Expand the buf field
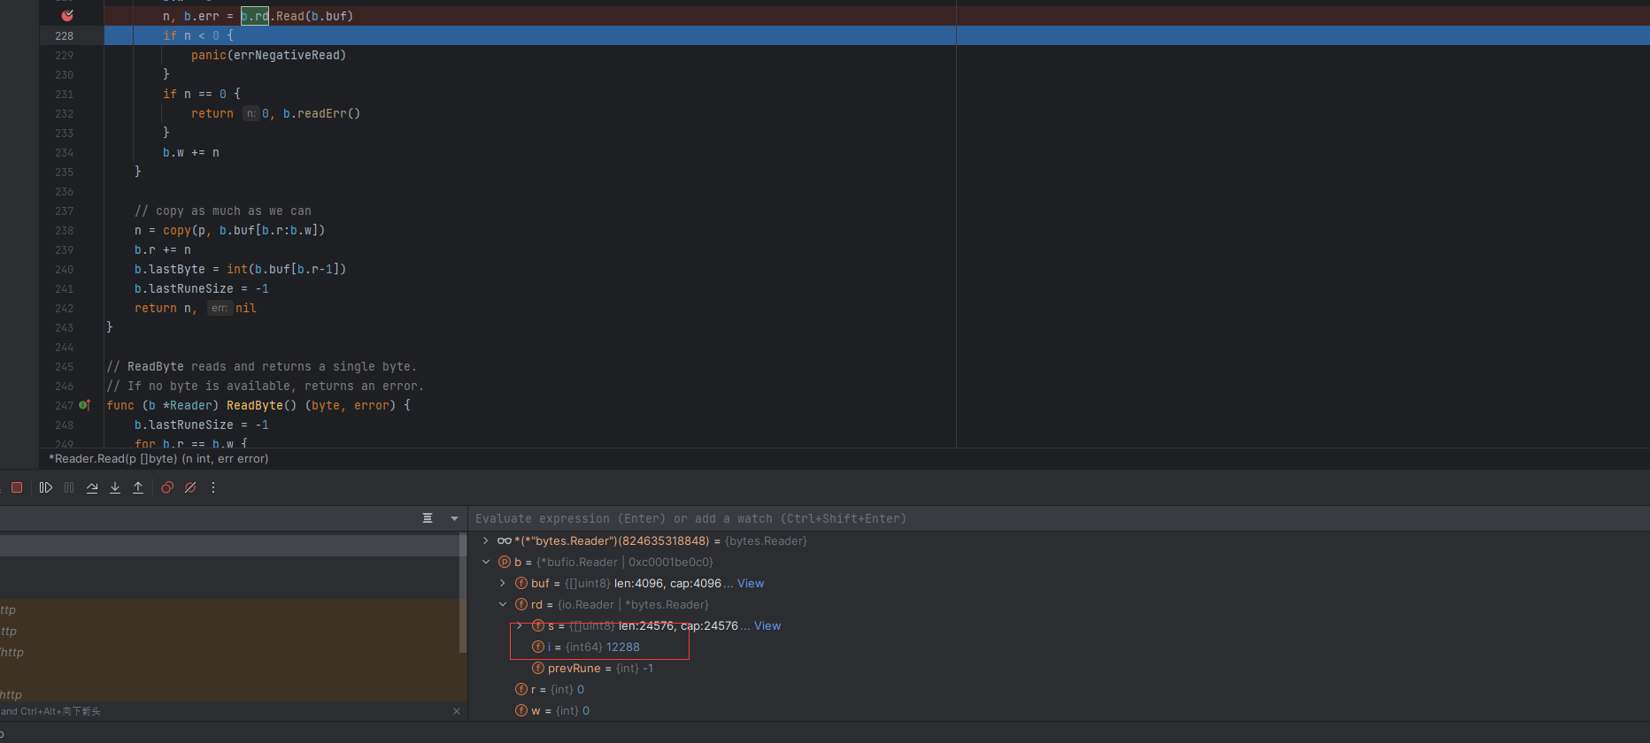This screenshot has height=743, width=1650. 503,583
